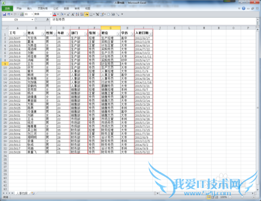Select column K header
The width and height of the screenshot is (261, 201).
tap(174, 28)
